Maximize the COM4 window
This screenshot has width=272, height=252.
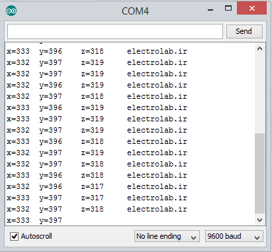pyautogui.click(x=228, y=9)
